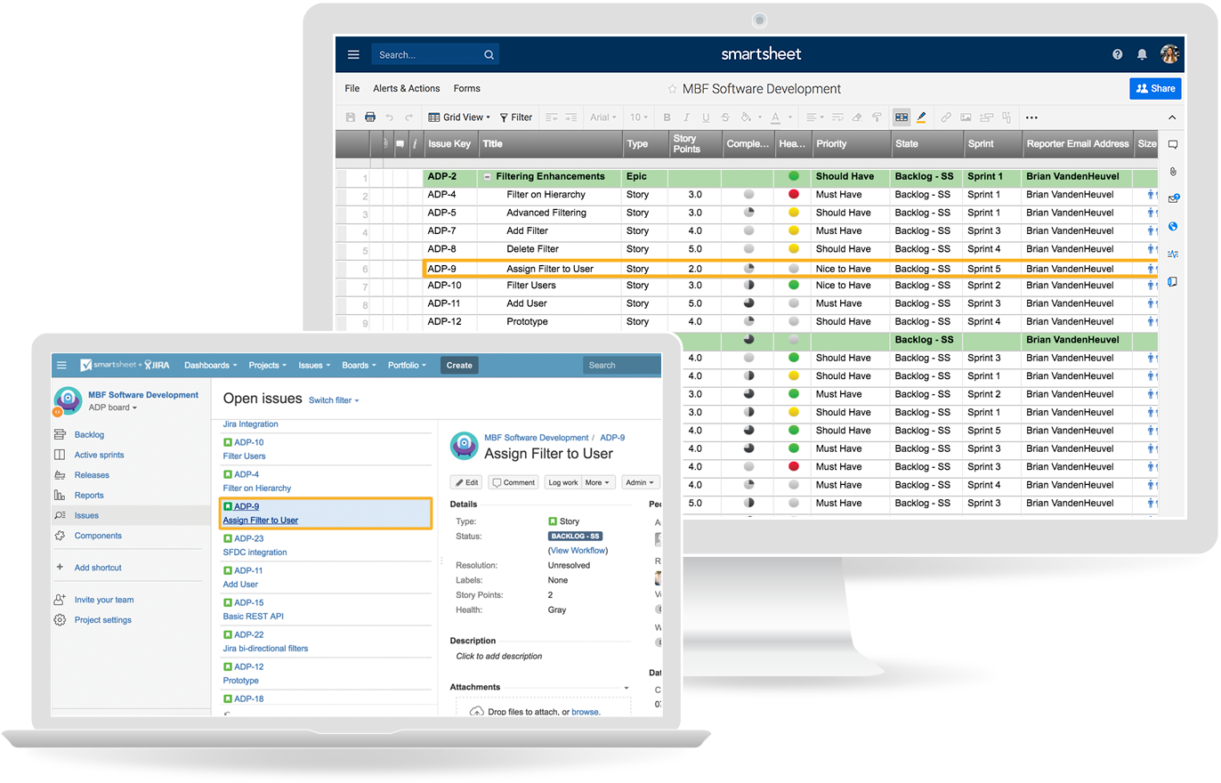Collapse Filtering Enhancements epic row
This screenshot has width=1221, height=783.
(x=488, y=176)
